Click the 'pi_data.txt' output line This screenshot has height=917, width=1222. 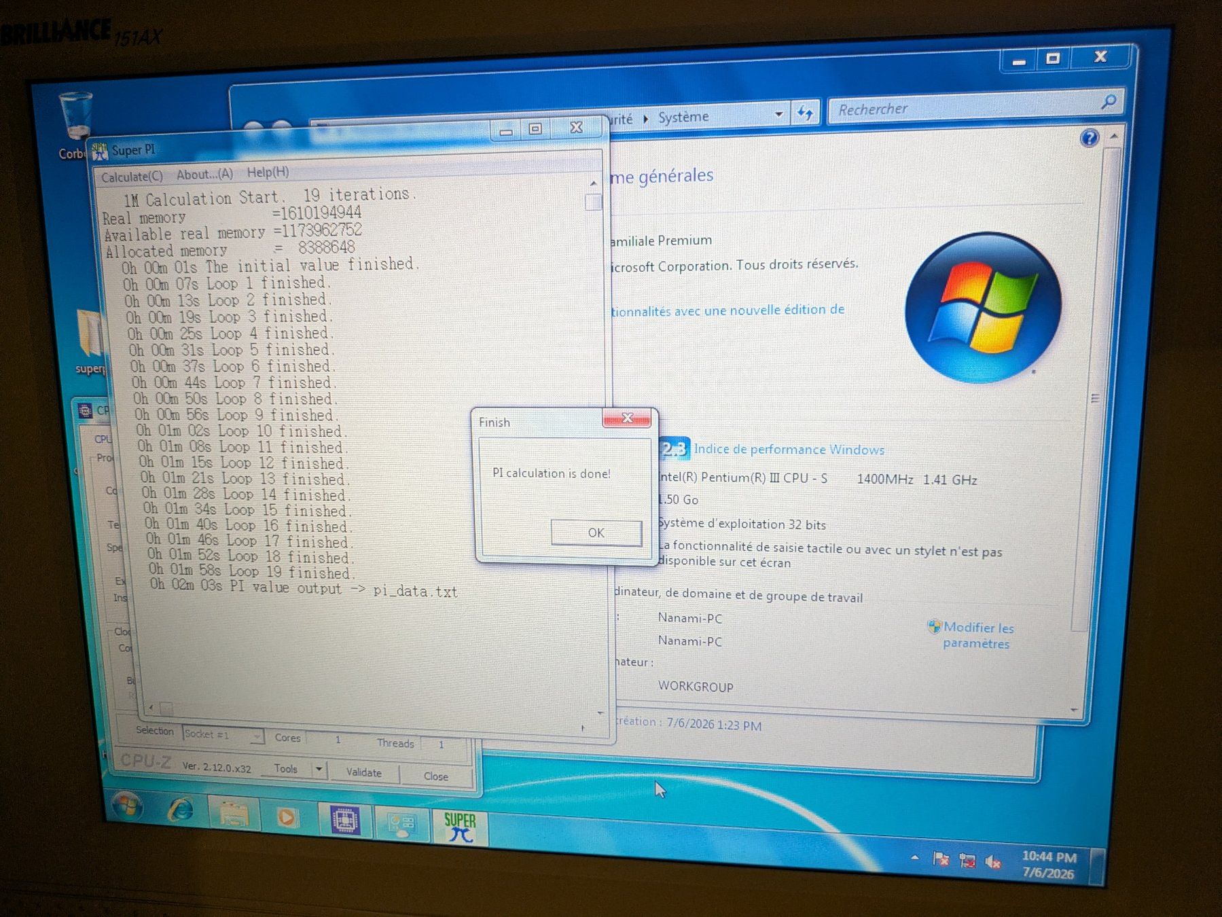pos(304,588)
